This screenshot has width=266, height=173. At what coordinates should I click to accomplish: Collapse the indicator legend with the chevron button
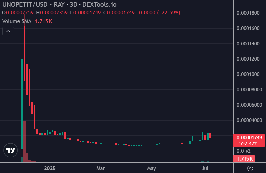tap(8, 31)
